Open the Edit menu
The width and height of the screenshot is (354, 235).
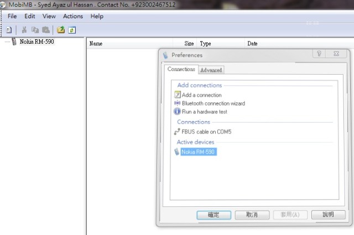[30, 16]
